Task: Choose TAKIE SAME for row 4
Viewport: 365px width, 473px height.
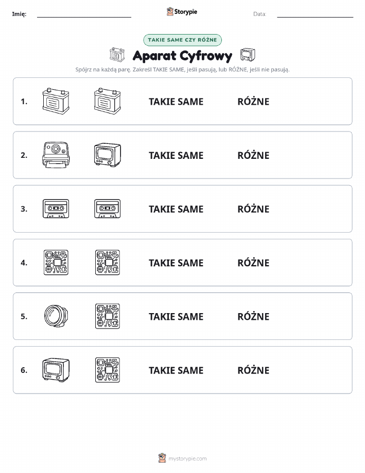Action: pyautogui.click(x=176, y=263)
